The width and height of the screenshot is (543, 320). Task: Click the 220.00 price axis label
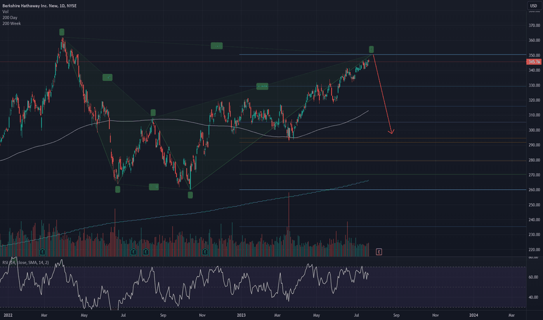(x=534, y=250)
